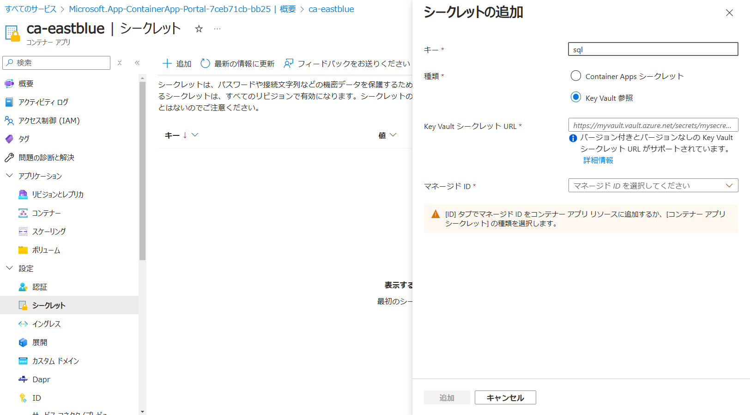The width and height of the screenshot is (750, 415).
Task: Click the 展開 cube icon
Action: click(x=23, y=342)
